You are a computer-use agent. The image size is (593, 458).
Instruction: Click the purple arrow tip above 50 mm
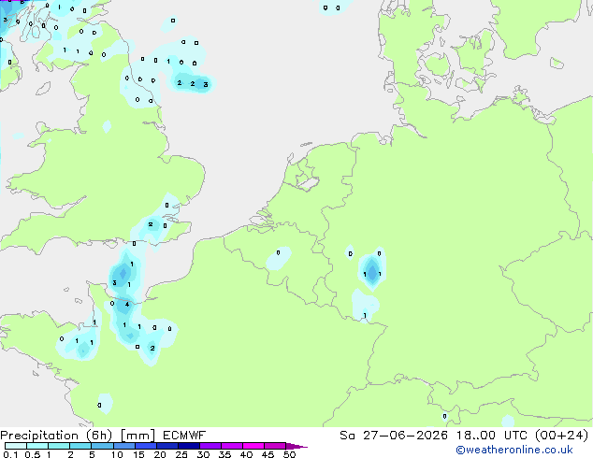coord(296,446)
